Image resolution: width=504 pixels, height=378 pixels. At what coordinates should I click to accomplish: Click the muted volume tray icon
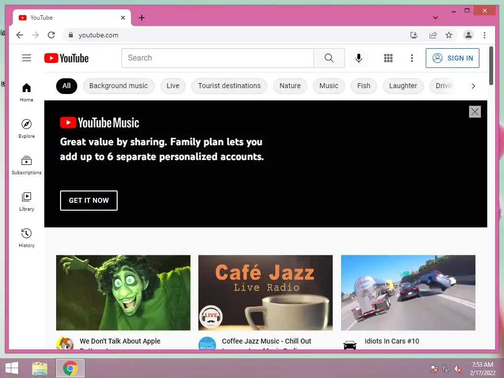(x=457, y=368)
